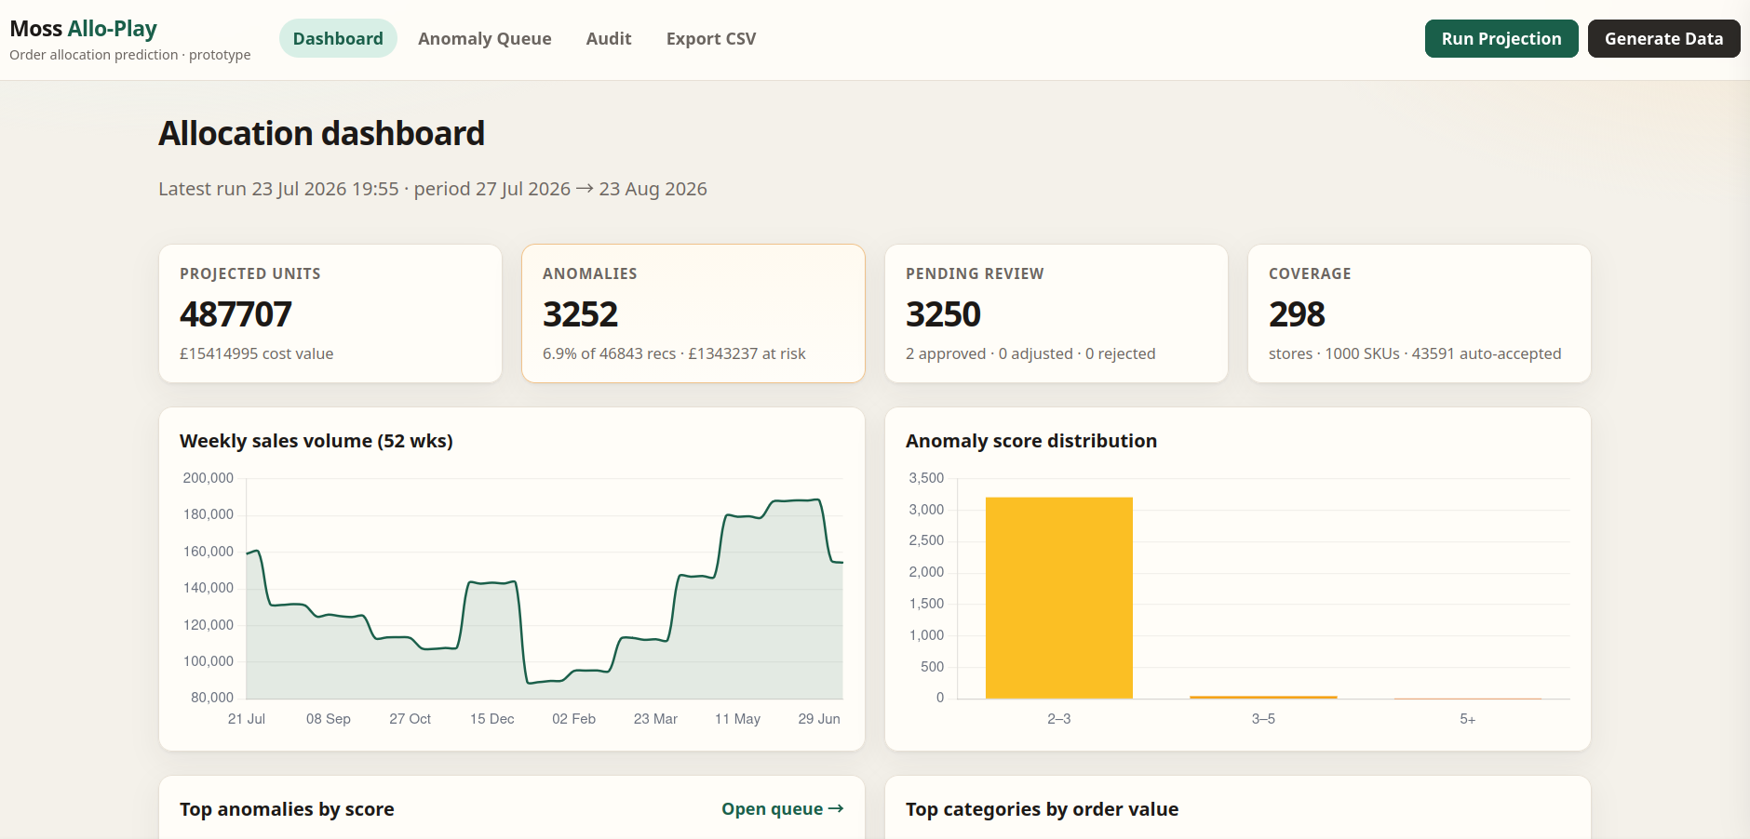Click the 3–5 score distribution bar

[x=1263, y=697]
